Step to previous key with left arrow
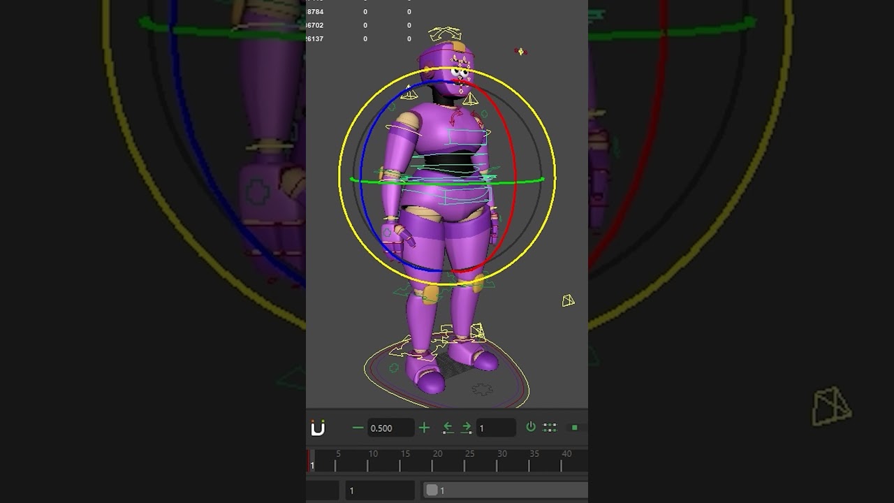The width and height of the screenshot is (894, 503). pos(448,428)
